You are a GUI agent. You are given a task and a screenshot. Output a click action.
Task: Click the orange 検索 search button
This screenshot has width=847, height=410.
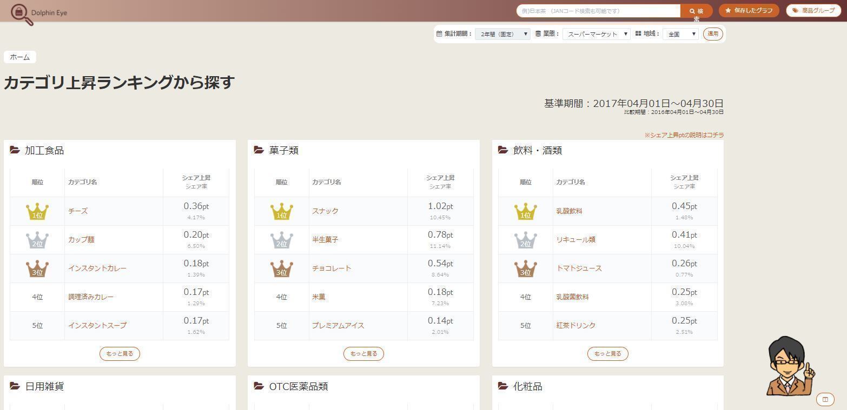(x=697, y=11)
